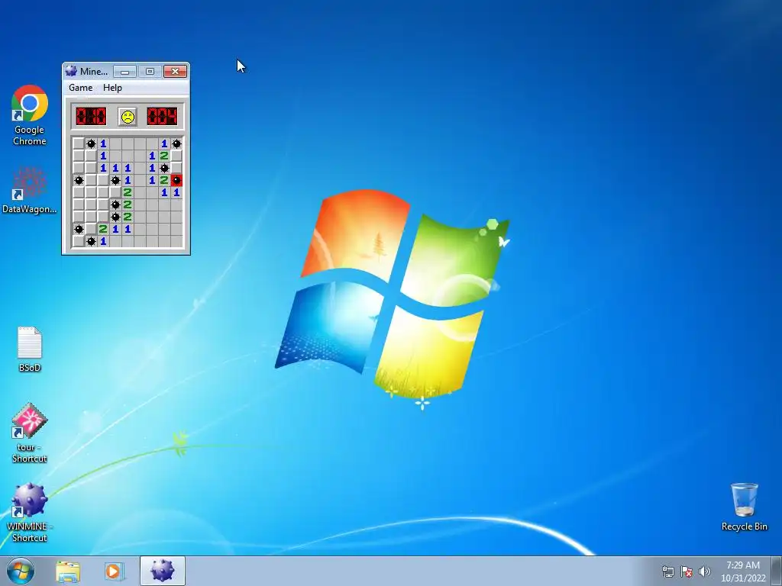This screenshot has width=782, height=586.
Task: Click covered tile directly below the top-right mine
Action: click(176, 156)
